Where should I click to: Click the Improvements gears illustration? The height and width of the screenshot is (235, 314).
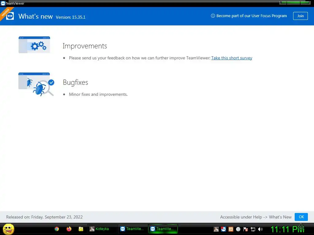tap(34, 45)
